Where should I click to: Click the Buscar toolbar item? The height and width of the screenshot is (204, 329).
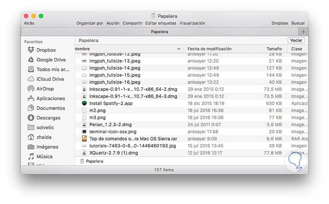pyautogui.click(x=298, y=23)
